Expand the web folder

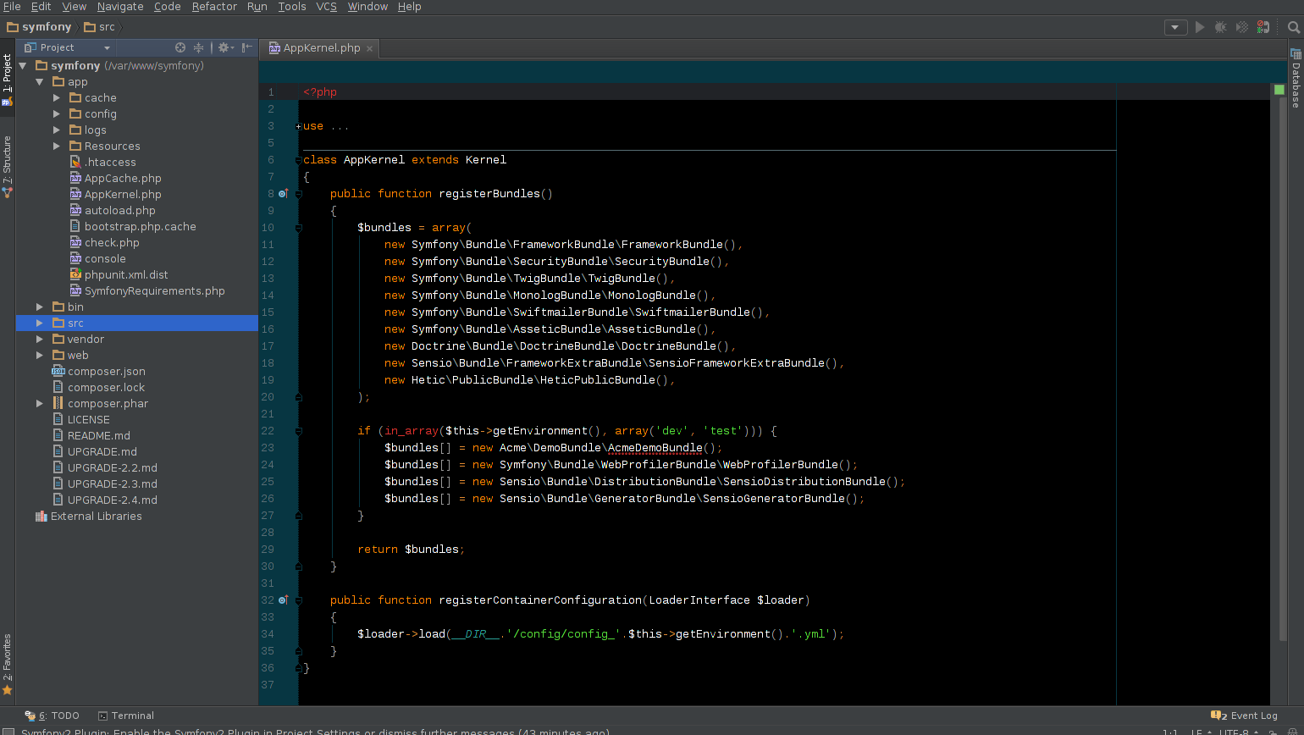pos(40,355)
